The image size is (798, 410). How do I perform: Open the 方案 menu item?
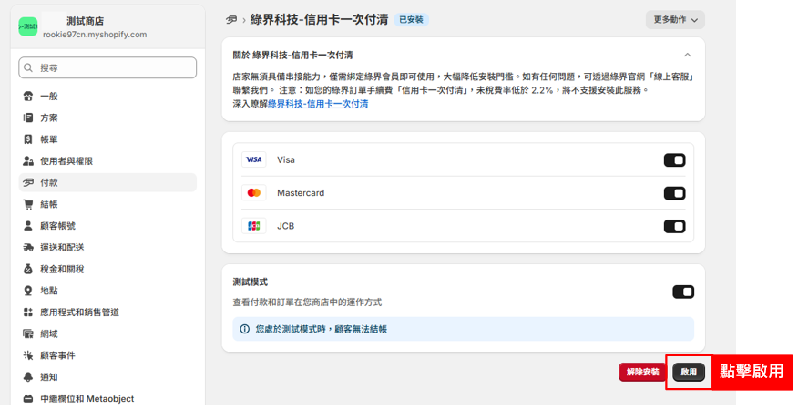pos(49,118)
